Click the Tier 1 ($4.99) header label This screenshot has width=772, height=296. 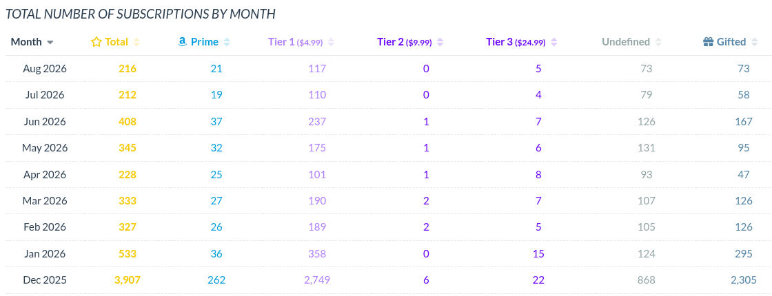point(296,42)
